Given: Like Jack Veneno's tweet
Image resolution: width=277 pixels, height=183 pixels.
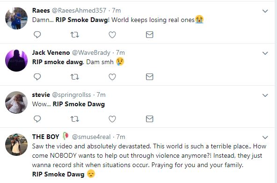Looking at the screenshot, I should [112, 77].
